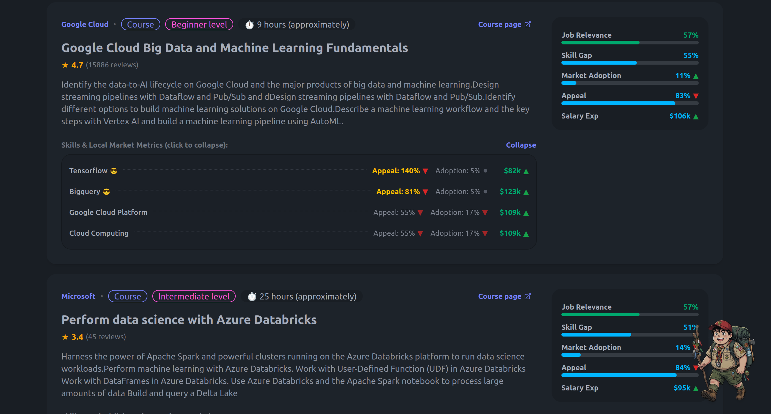Click the Course tag on Google Cloud card
Image resolution: width=771 pixels, height=414 pixels.
(x=141, y=24)
